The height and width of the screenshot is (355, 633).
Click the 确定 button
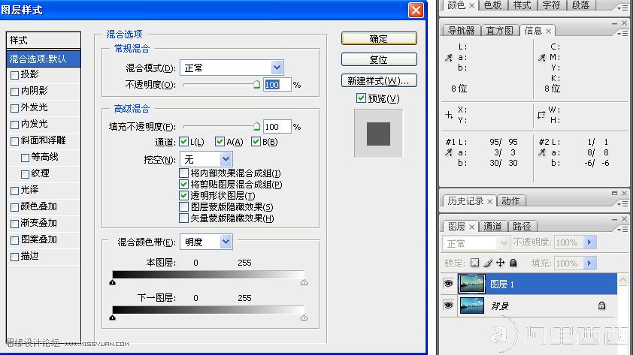pyautogui.click(x=378, y=38)
